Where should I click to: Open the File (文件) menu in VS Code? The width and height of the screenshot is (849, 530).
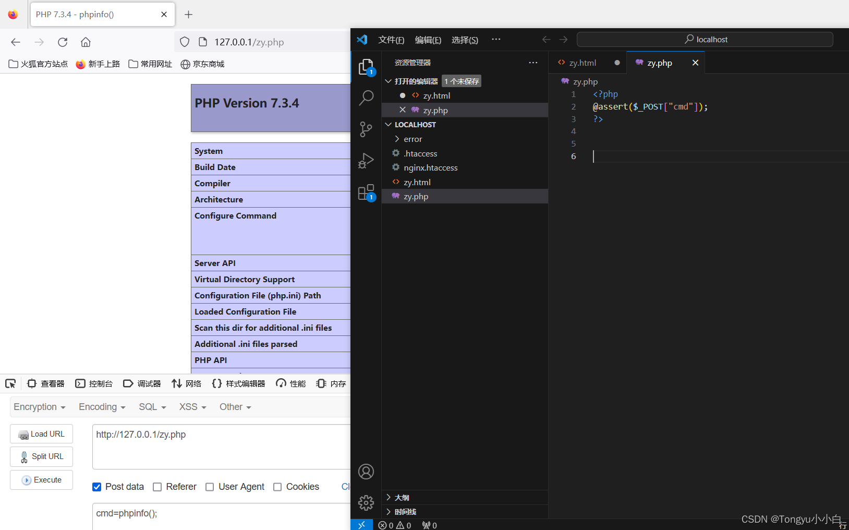pyautogui.click(x=391, y=40)
